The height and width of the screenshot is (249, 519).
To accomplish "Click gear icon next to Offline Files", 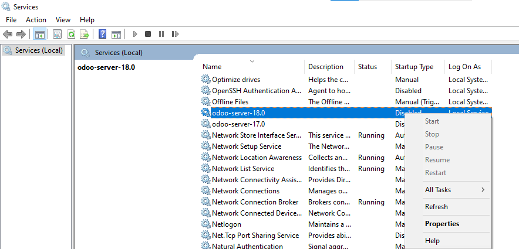I will [206, 102].
